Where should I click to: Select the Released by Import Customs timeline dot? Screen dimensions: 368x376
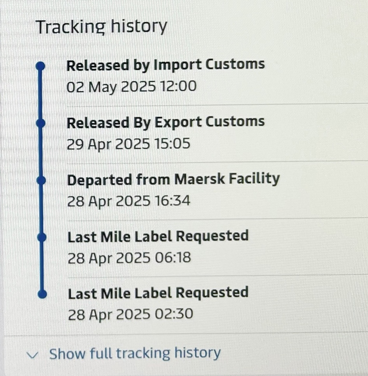(40, 66)
